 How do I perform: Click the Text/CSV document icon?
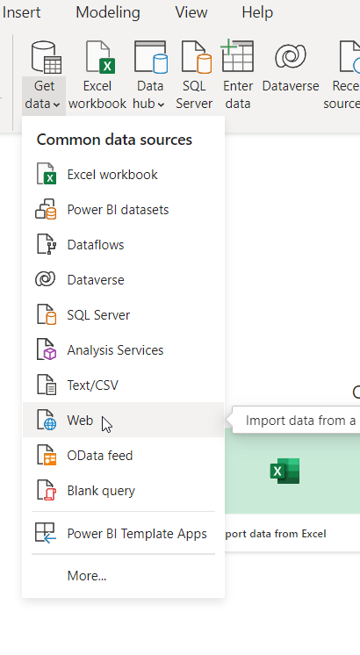[x=46, y=385]
